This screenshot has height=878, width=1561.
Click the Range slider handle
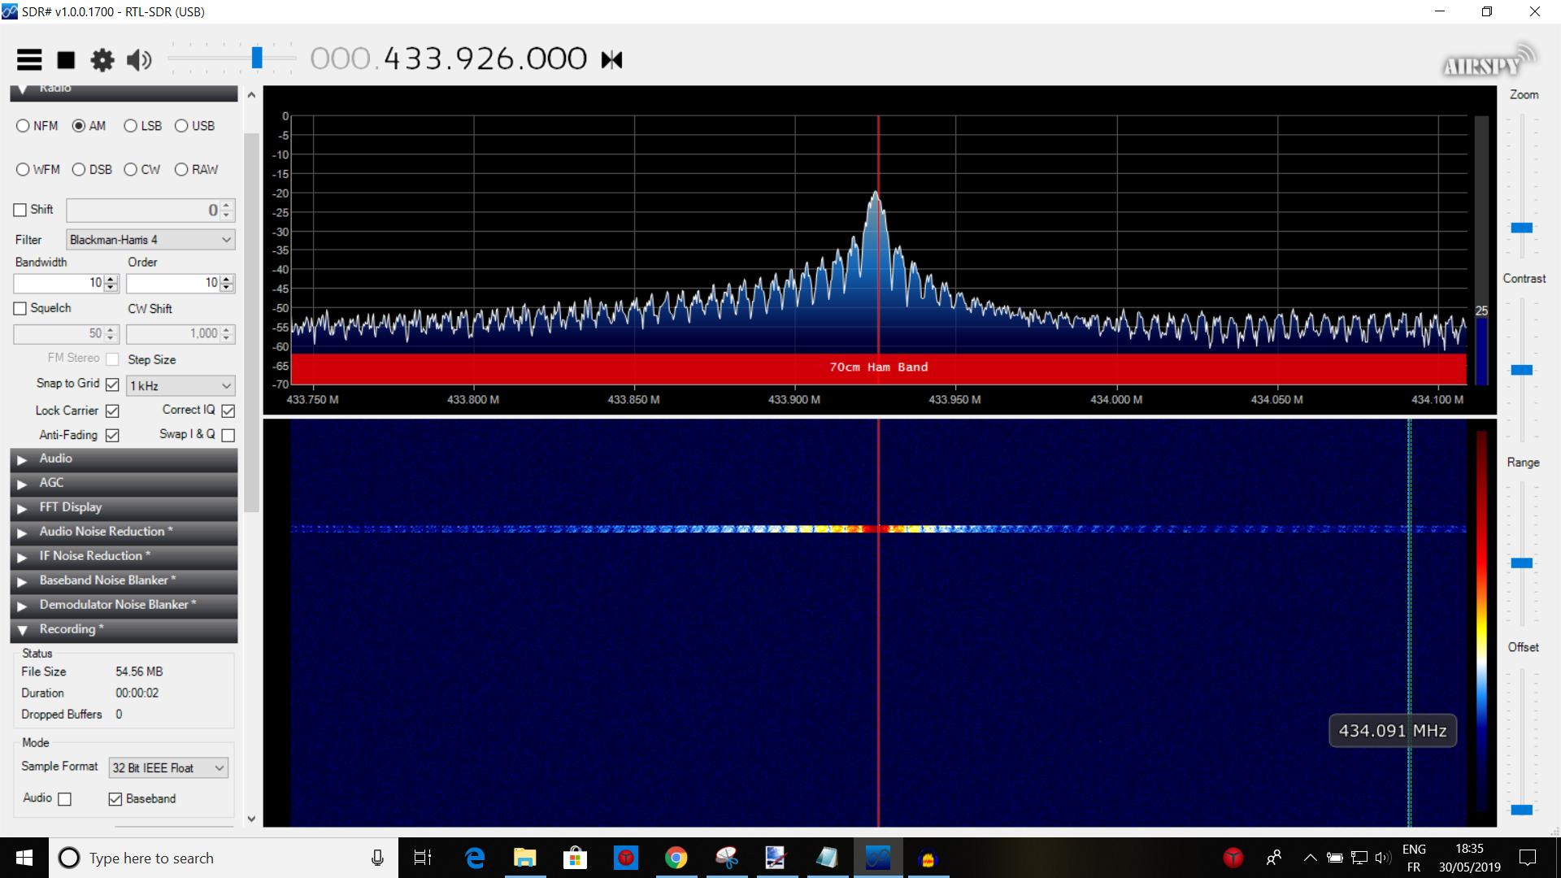tap(1521, 563)
